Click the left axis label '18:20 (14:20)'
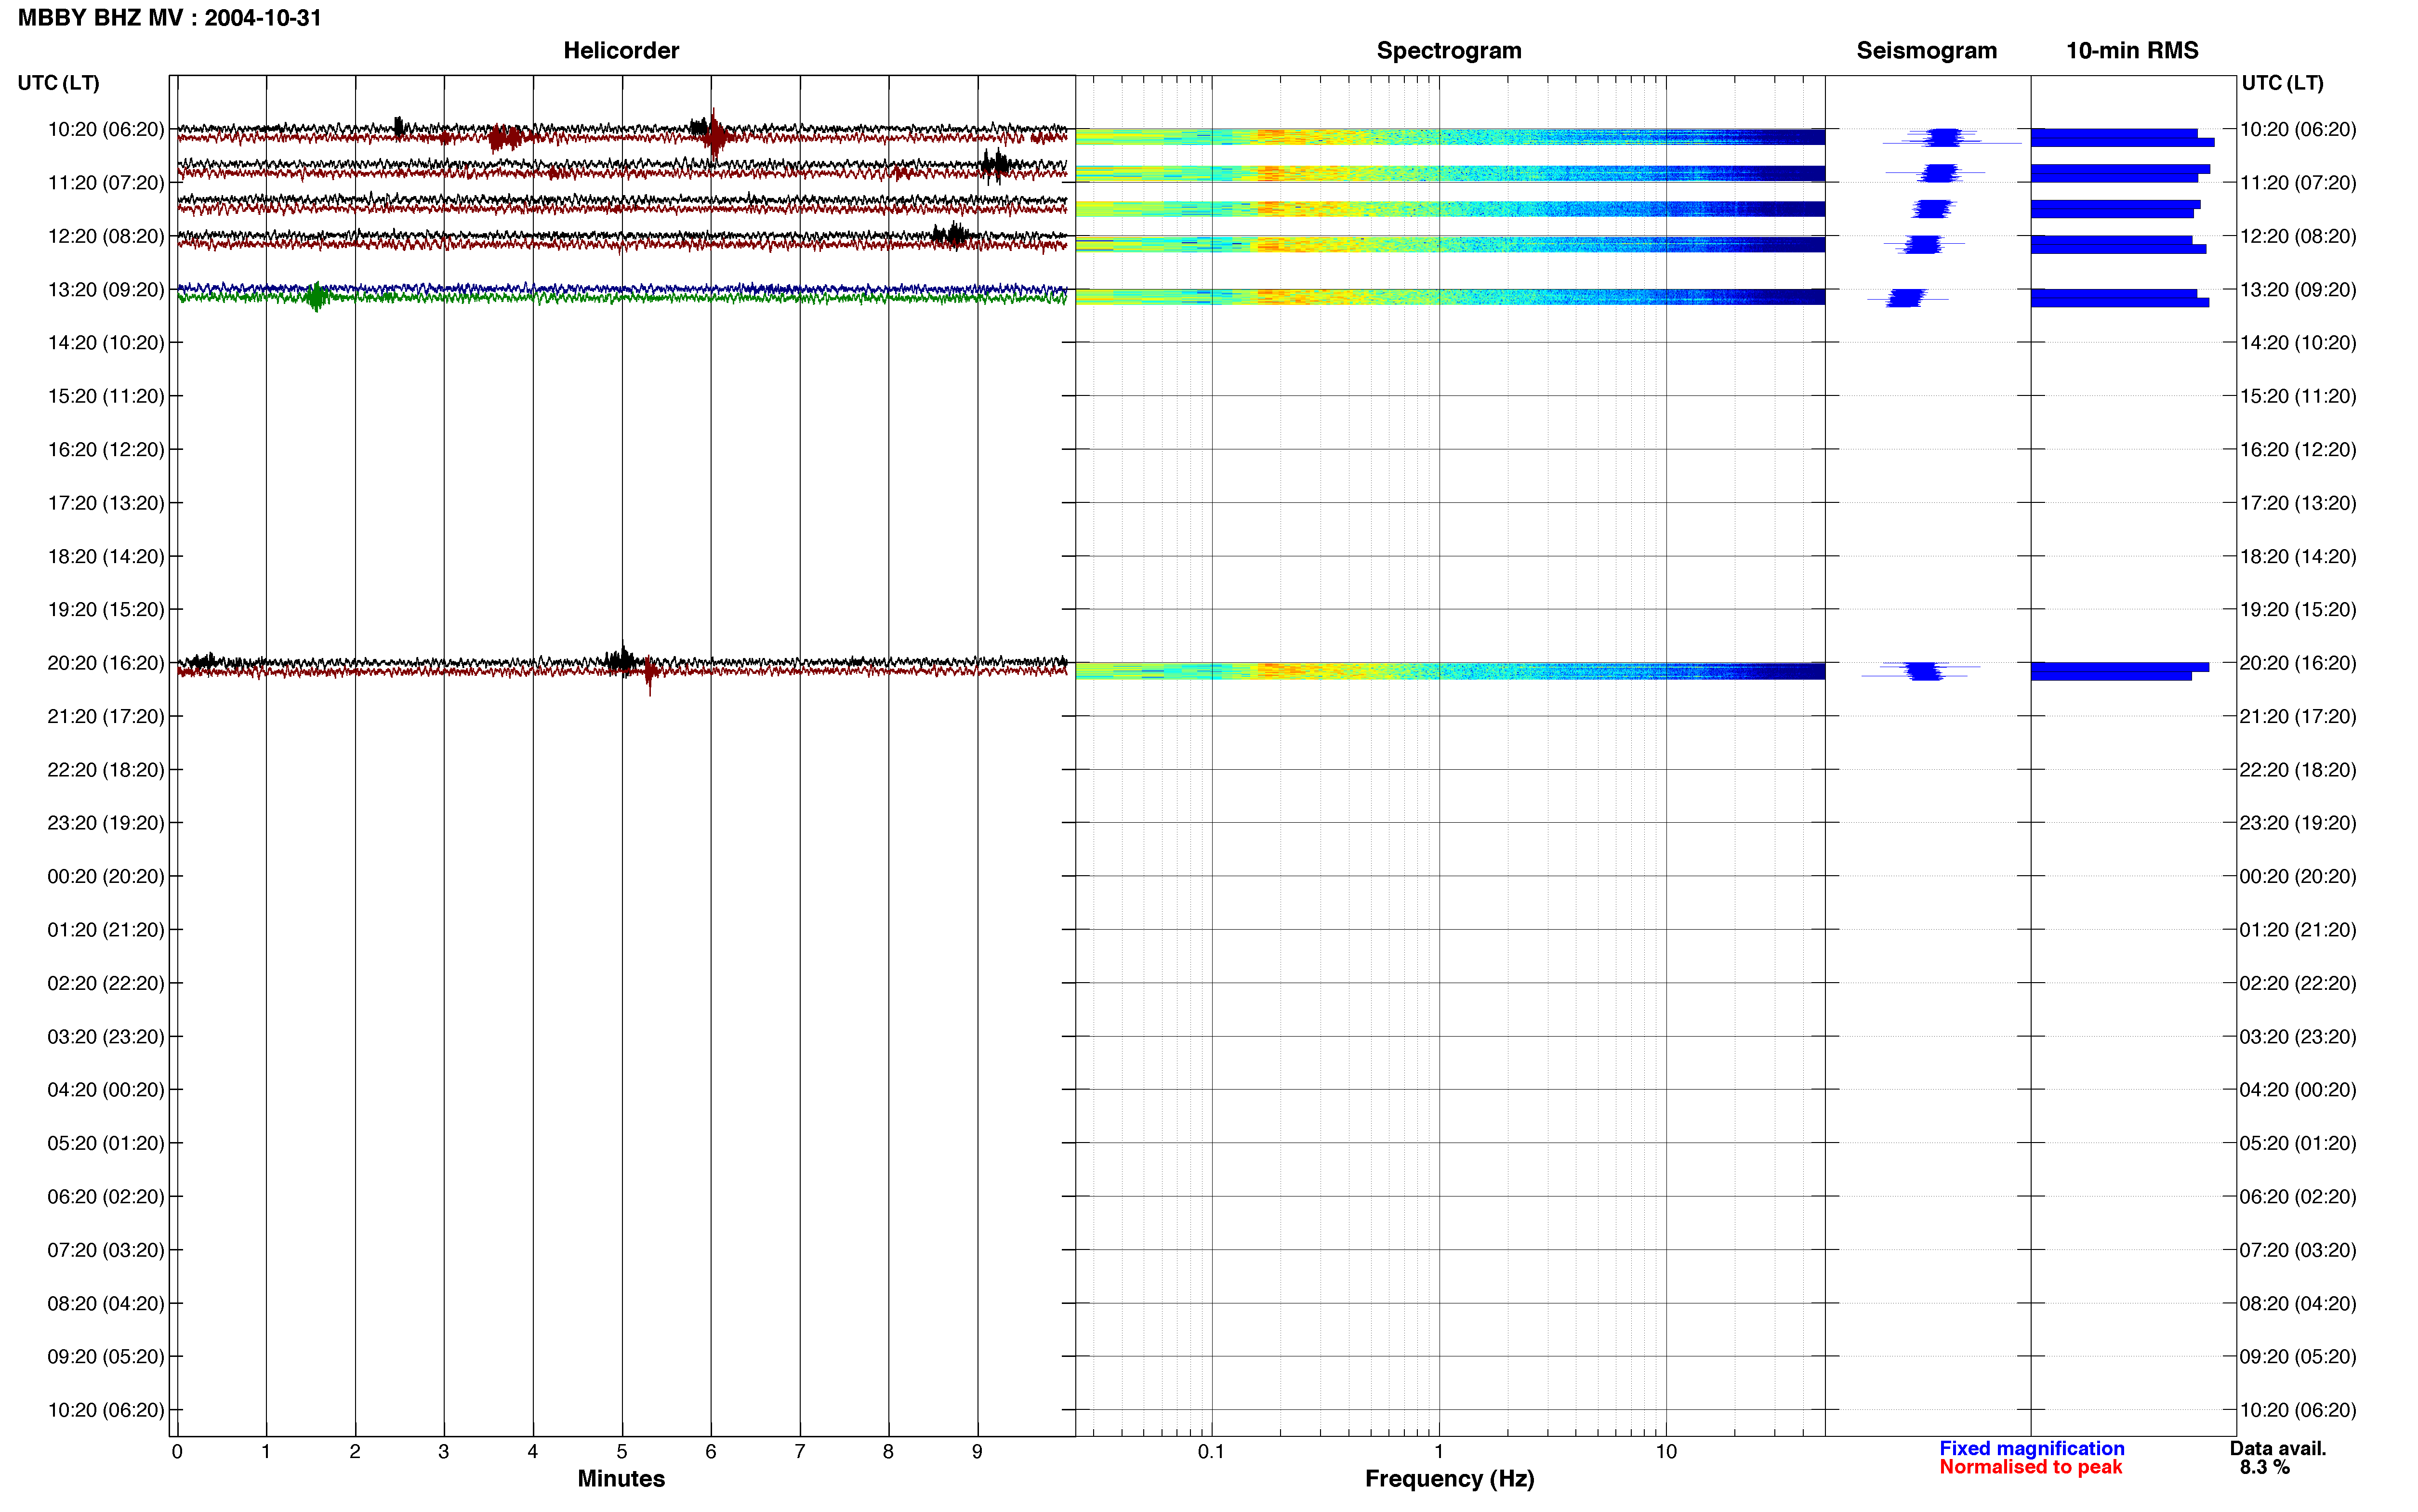Viewport: 2418px width, 1512px height. pos(106,556)
